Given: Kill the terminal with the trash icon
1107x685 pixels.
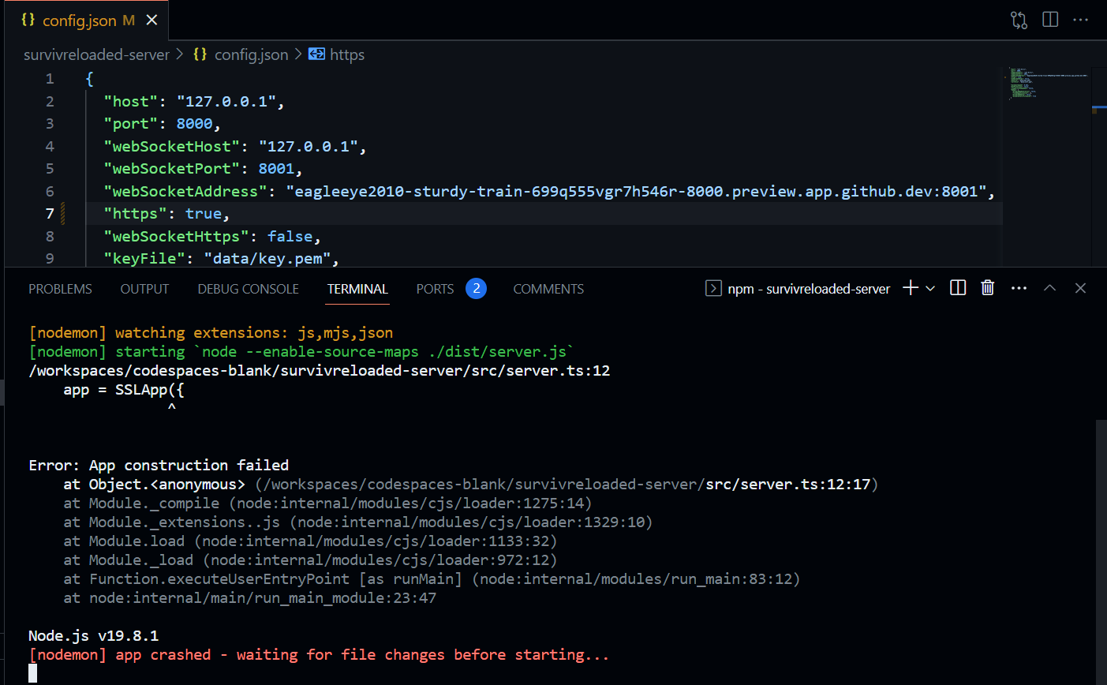Looking at the screenshot, I should tap(987, 288).
